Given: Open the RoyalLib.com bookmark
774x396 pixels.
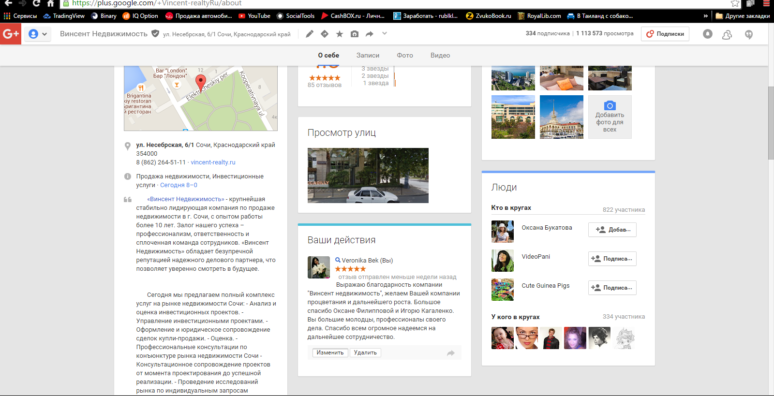Looking at the screenshot, I should click(x=539, y=16).
